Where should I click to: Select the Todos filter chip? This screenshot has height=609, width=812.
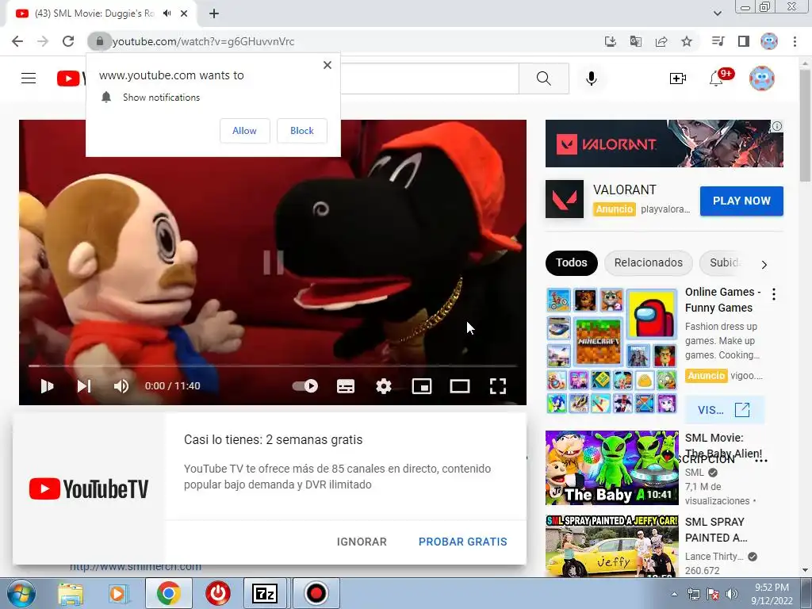click(x=572, y=262)
